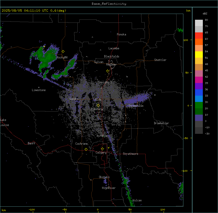Click the HighRiver label
The image size is (218, 213).
[x=109, y=188]
